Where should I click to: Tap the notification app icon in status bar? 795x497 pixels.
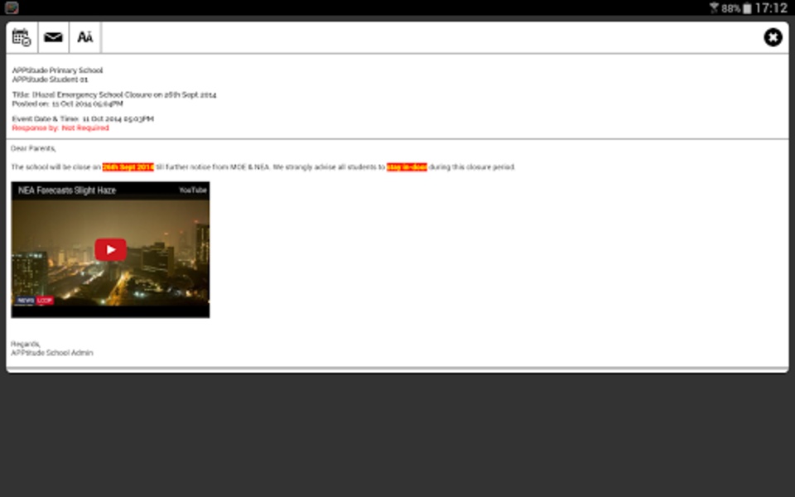[12, 7]
